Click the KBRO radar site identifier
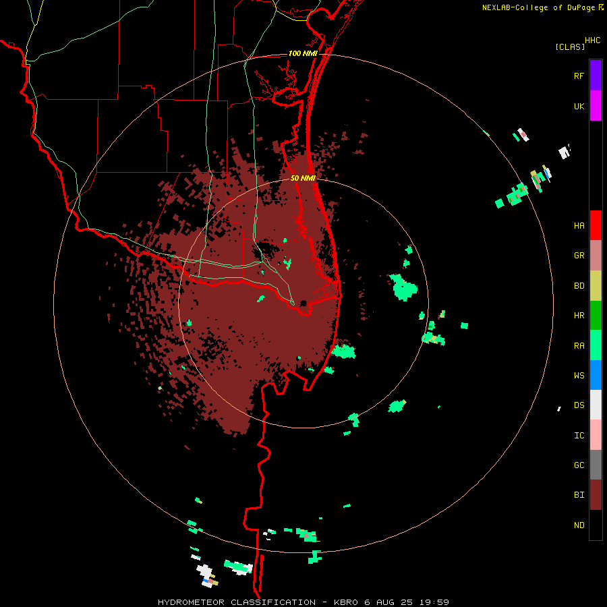 point(347,602)
